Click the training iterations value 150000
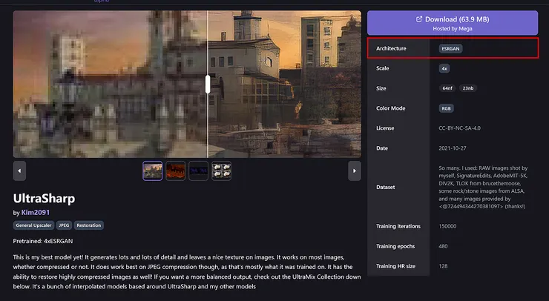This screenshot has width=549, height=301. 447,226
